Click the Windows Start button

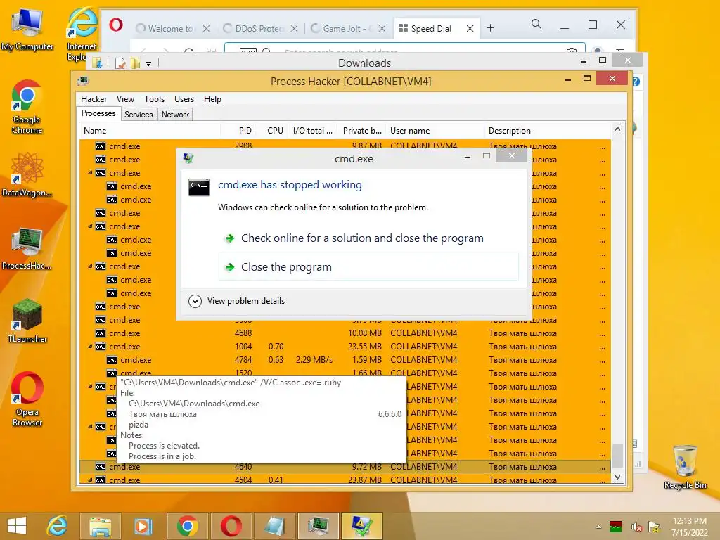click(x=17, y=526)
